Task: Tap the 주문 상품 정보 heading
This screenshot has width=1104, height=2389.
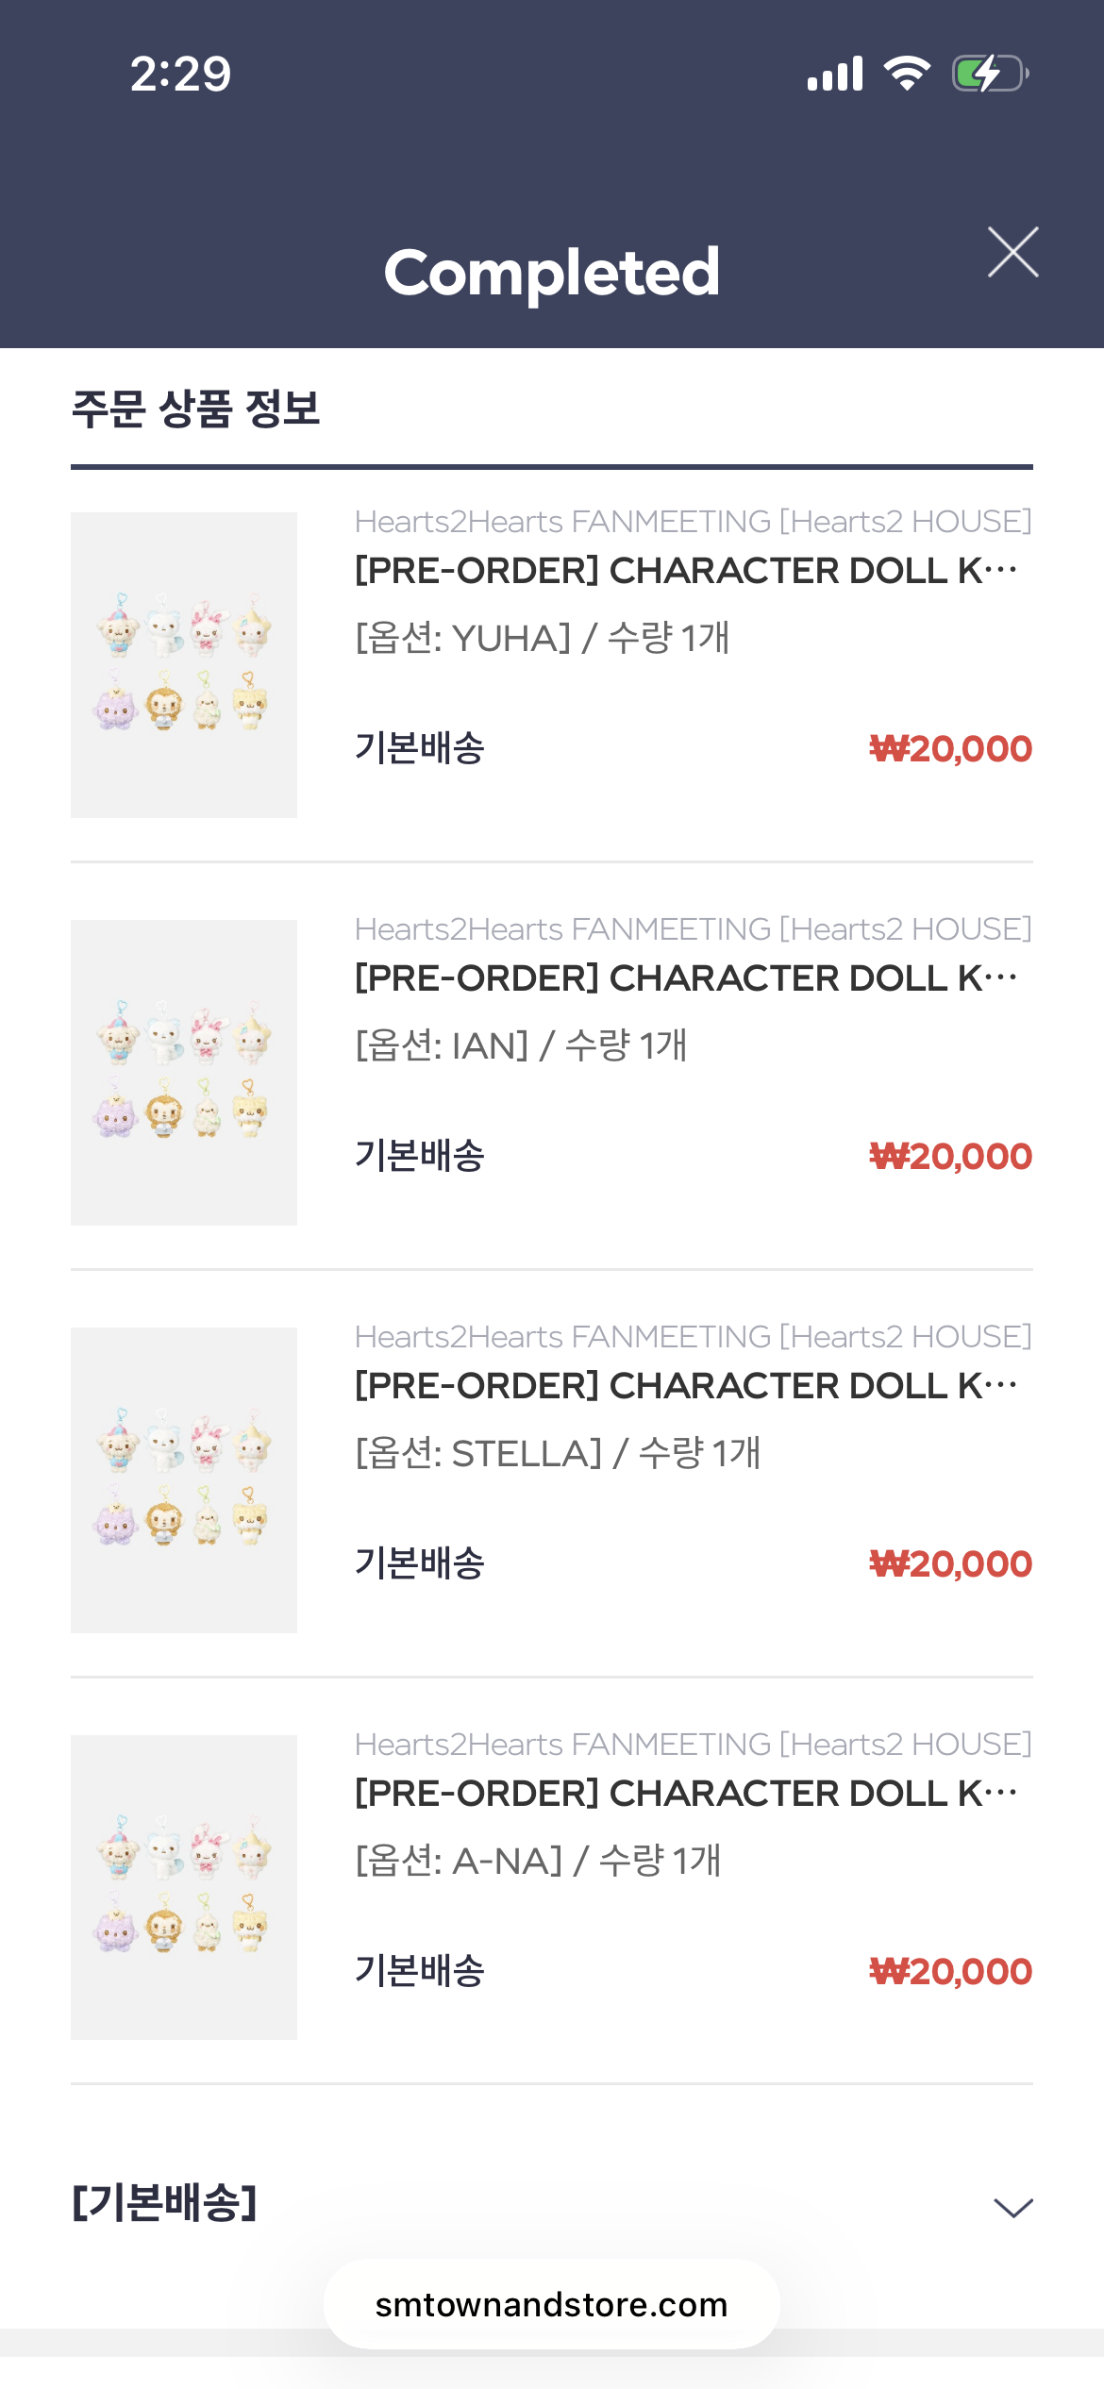Action: [196, 409]
